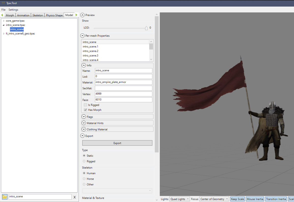Open the Focus dropdown showing Center of Geometry

tap(214, 199)
